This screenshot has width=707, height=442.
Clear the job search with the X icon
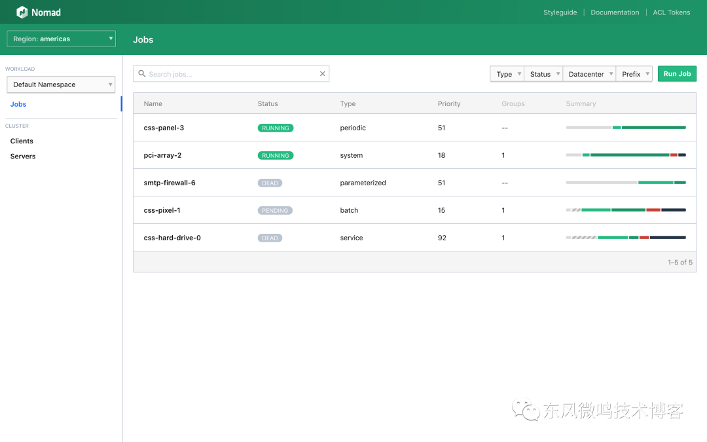[x=322, y=73]
